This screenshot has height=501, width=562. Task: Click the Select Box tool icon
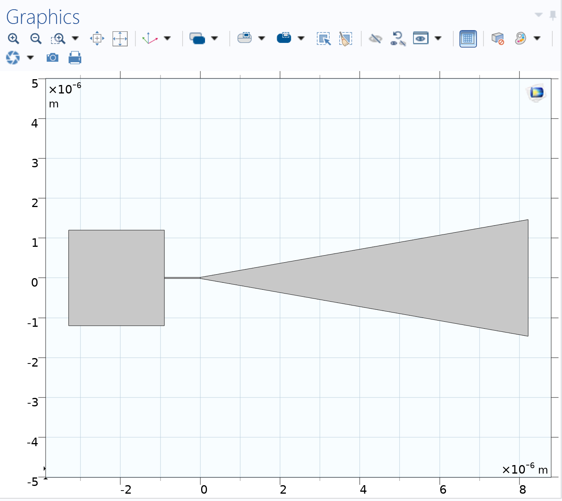coord(323,39)
